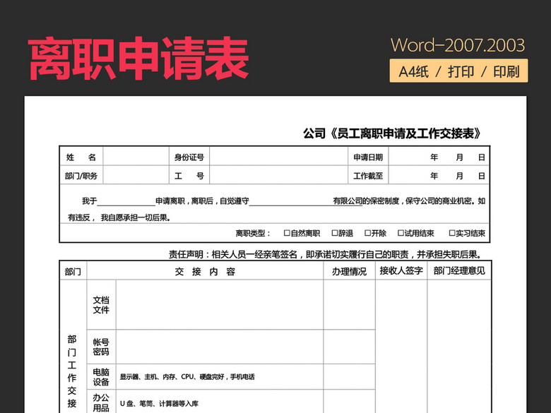Click the 部门/职务 label cell
Screen dimensions: 551x413
[81, 175]
